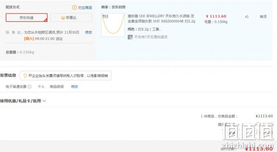Screen dimensions: 277x152
Task: Click the crown icon on 京尊达
Action: pyautogui.click(x=63, y=17)
